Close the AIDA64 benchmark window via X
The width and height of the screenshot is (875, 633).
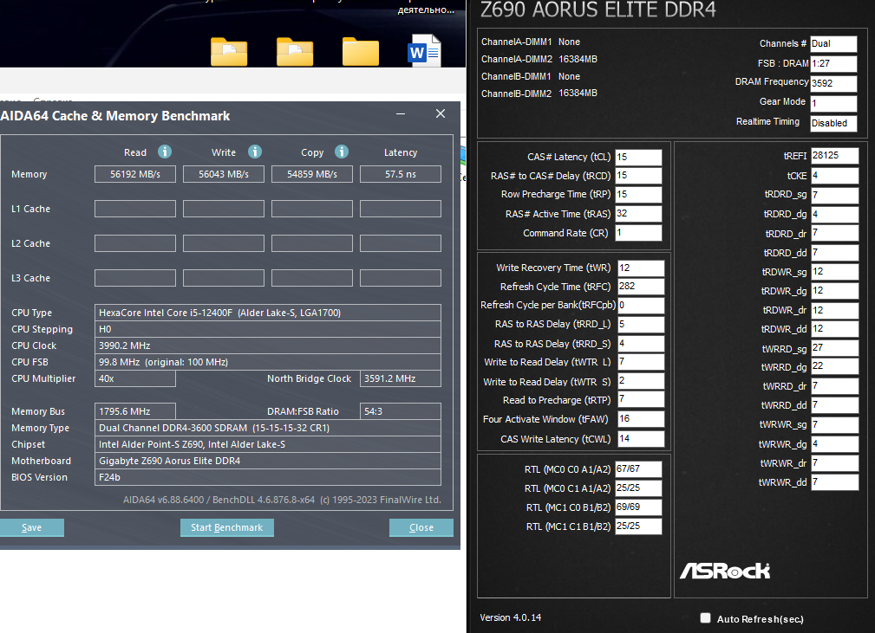441,113
